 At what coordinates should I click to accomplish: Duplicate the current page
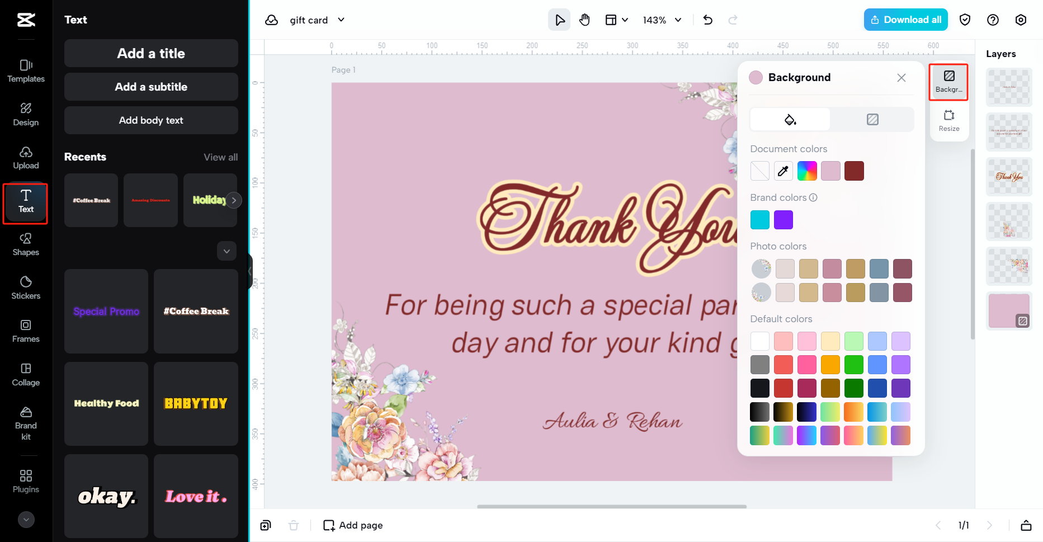265,525
